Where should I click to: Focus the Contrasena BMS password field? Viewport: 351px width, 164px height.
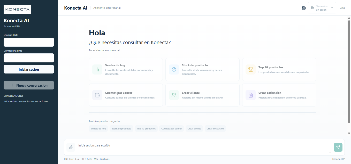pos(29,58)
